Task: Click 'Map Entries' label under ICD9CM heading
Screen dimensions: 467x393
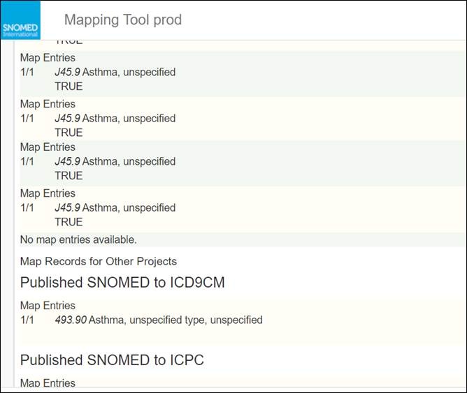Action: 48,306
